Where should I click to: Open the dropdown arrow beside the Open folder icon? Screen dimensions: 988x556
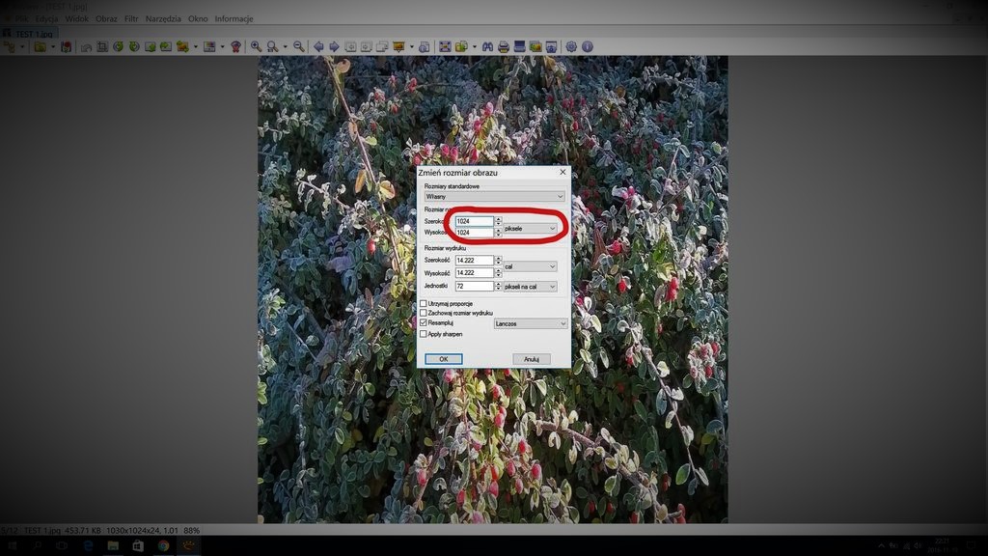pyautogui.click(x=52, y=46)
